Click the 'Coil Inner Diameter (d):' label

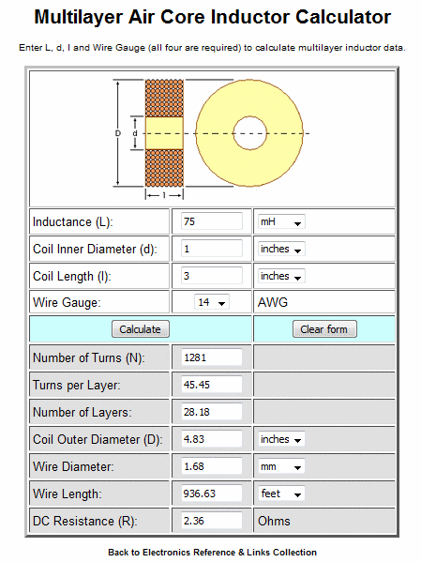(95, 250)
